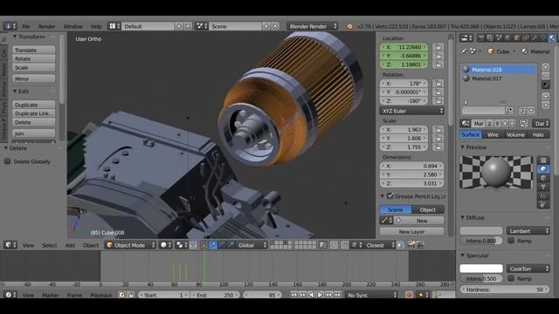Open the Window menu
559x314 pixels.
tap(72, 26)
